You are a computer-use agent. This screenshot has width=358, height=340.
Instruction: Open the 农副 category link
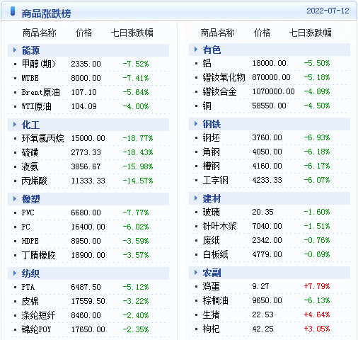212,273
